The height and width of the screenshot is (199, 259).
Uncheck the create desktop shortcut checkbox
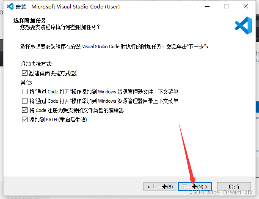25,73
